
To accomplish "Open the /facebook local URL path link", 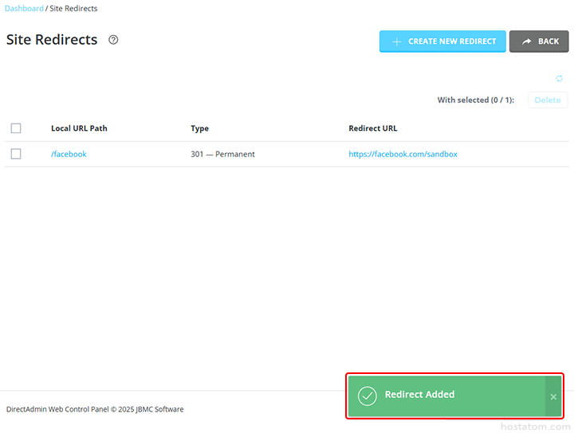I will (69, 154).
